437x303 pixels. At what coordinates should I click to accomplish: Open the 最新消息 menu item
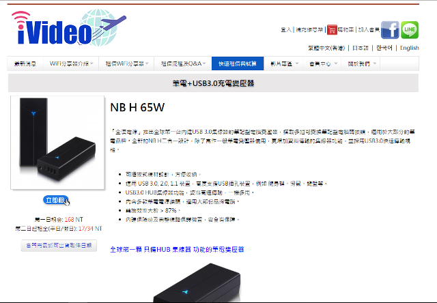25,63
